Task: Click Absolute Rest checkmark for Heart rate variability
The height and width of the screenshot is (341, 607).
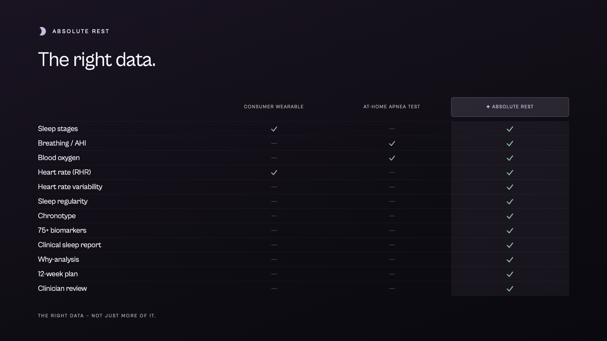Action: [510, 187]
